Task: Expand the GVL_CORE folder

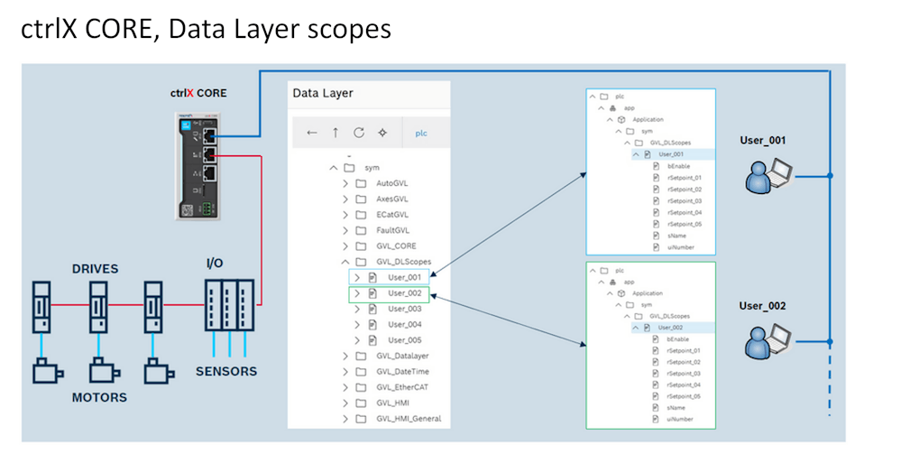Action: pyautogui.click(x=345, y=246)
